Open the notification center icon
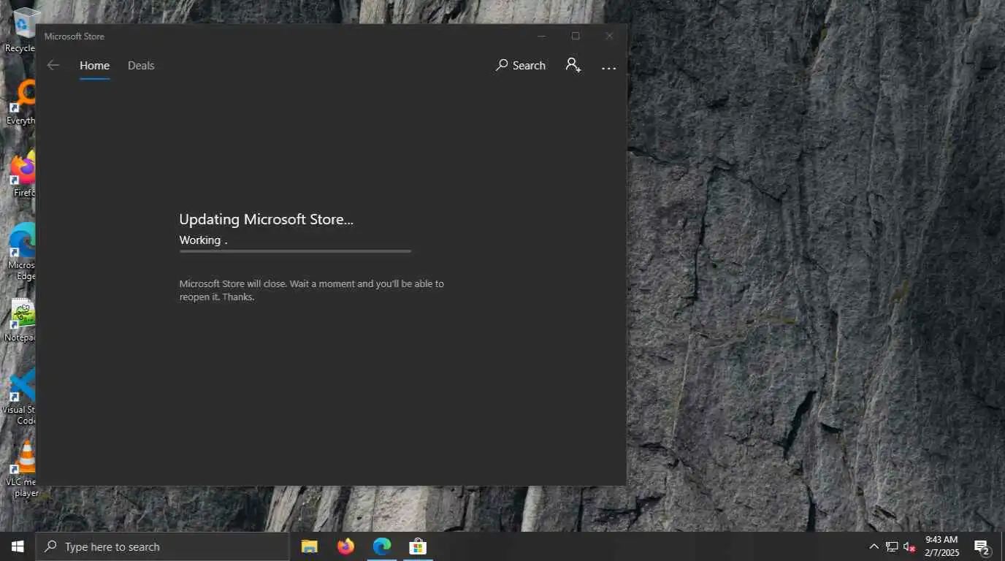Screen dimensions: 1005x561 (x=982, y=546)
